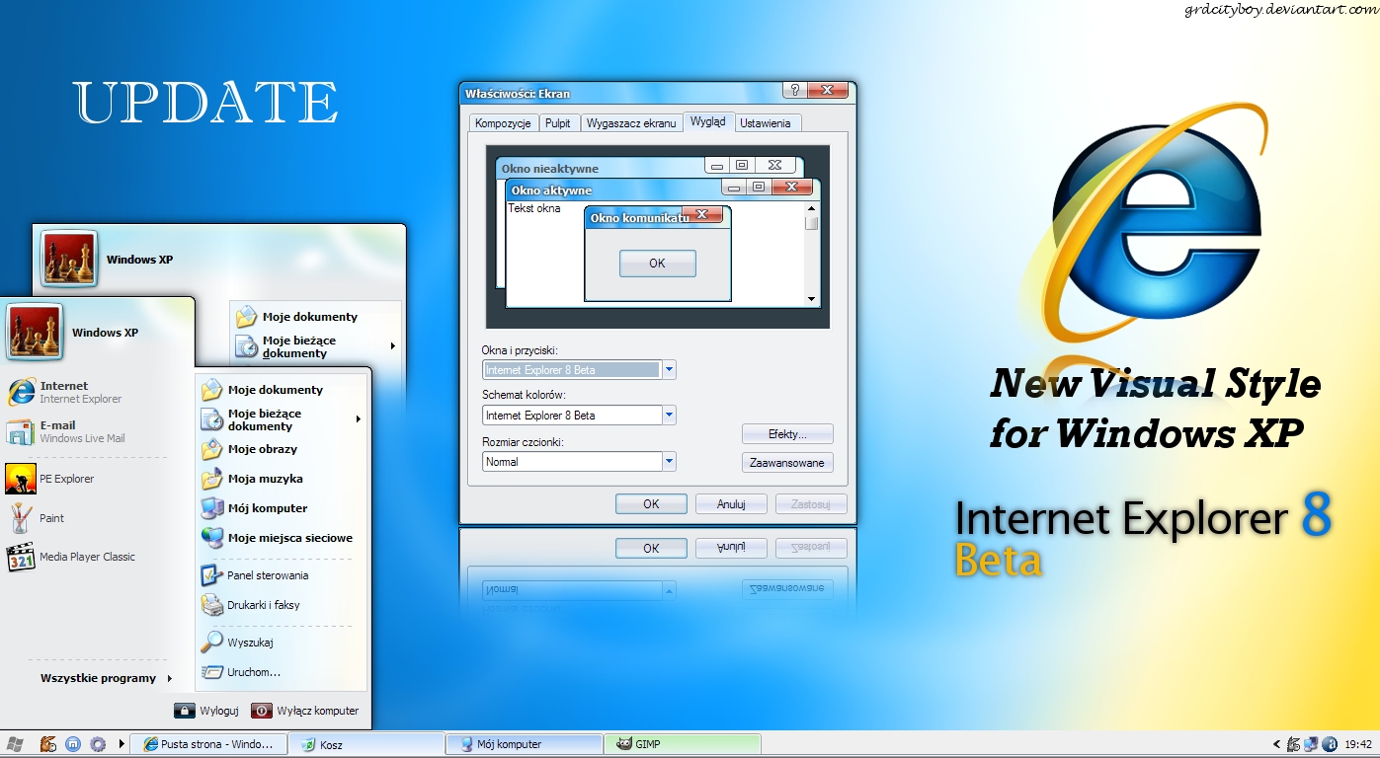Image resolution: width=1380 pixels, height=758 pixels.
Task: Launch the GIMP quick launch icon beside Start
Action: (x=46, y=744)
